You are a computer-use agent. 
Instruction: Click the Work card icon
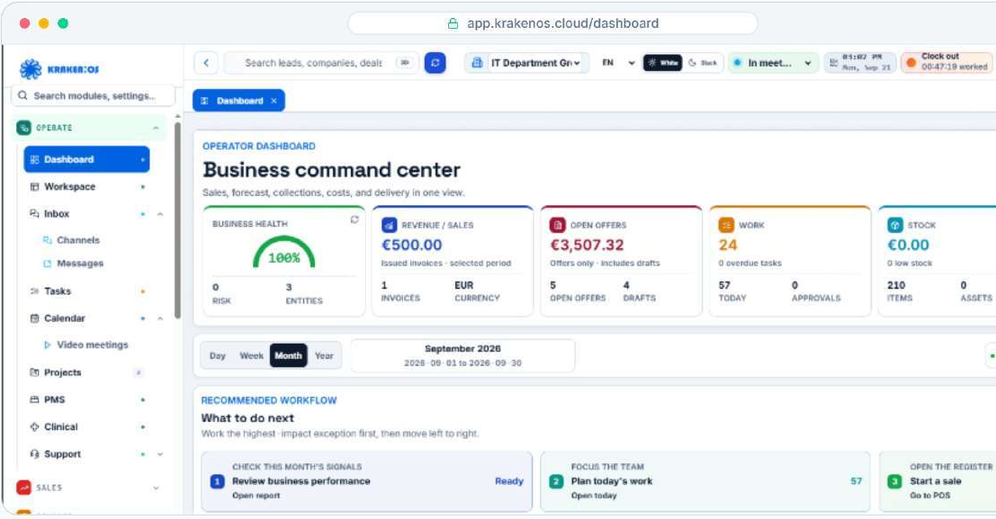click(726, 225)
